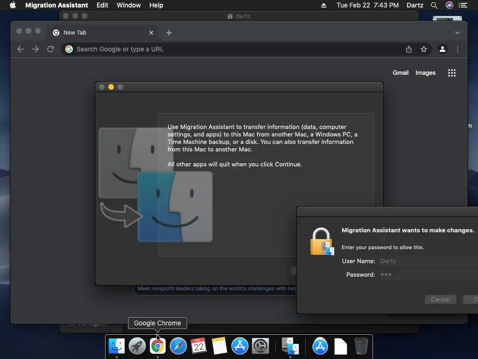Open the Apple menu
The height and width of the screenshot is (359, 478).
coord(13,5)
